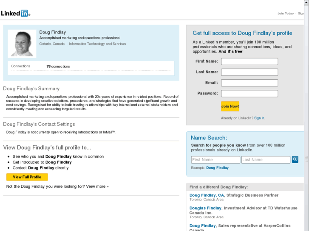The height and width of the screenshot is (231, 309).
Task: Click the Doug Findlay's Summary heading
Action: [x=31, y=89]
